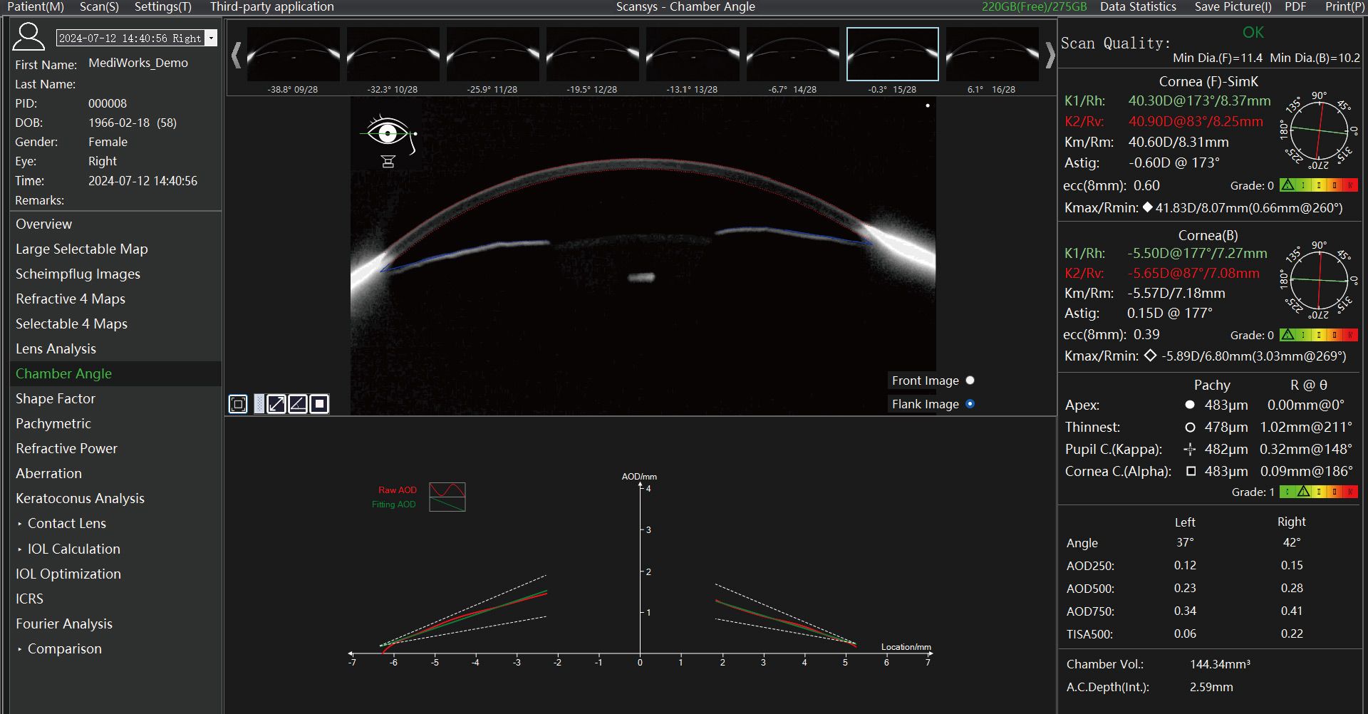The width and height of the screenshot is (1368, 714).
Task: Click the Pupil center cross marker icon
Action: [1189, 449]
